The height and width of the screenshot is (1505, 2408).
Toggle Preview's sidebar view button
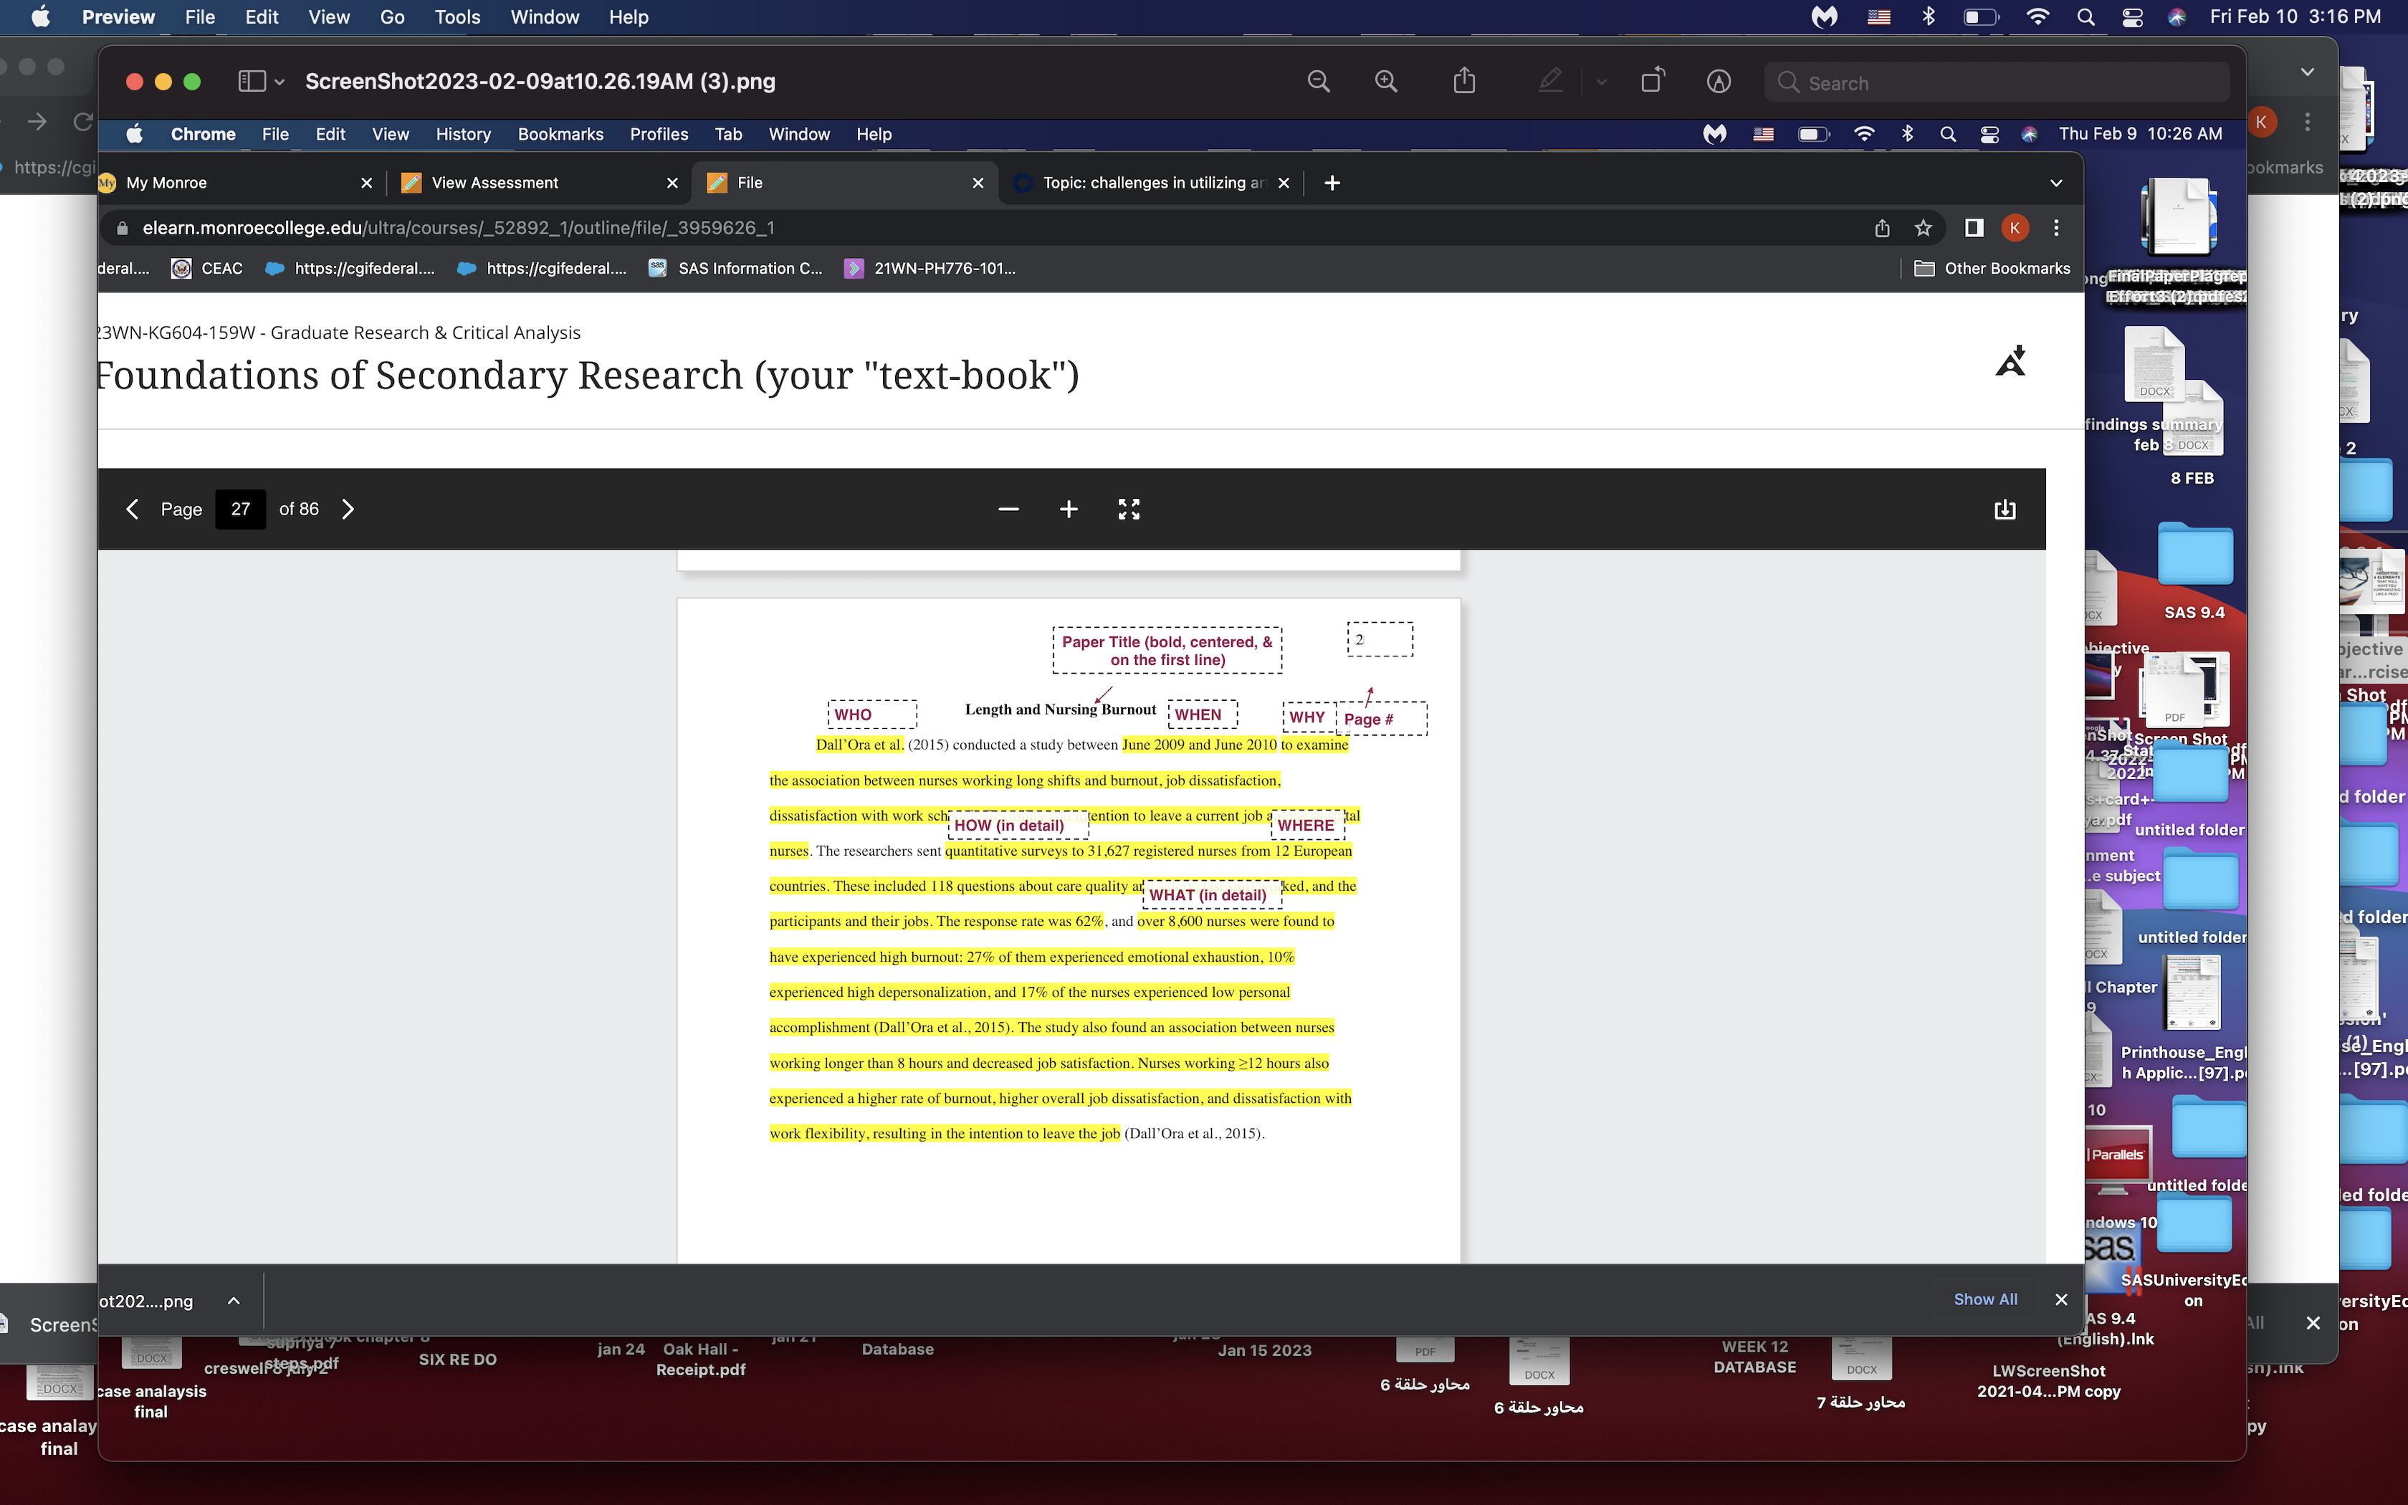[252, 82]
